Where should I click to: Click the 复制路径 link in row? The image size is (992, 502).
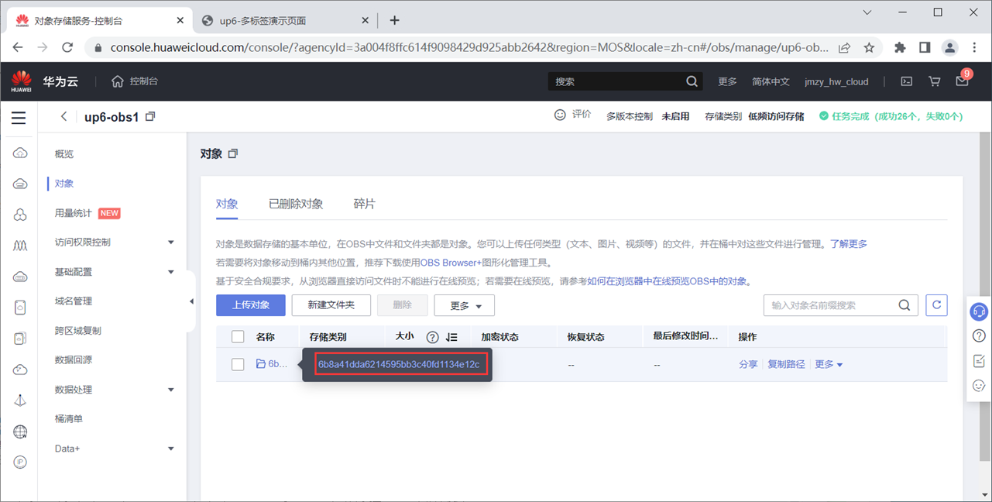point(786,364)
